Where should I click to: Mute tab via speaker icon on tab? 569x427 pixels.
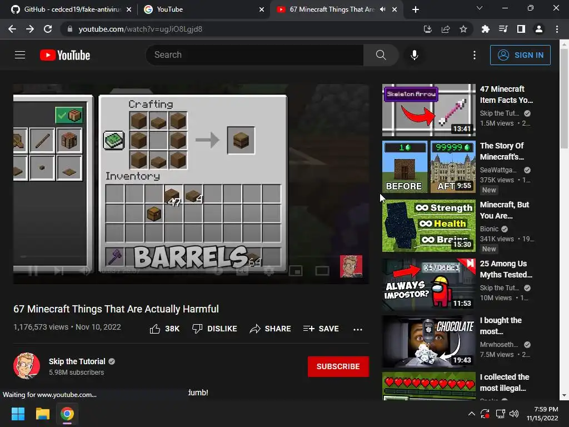point(382,9)
